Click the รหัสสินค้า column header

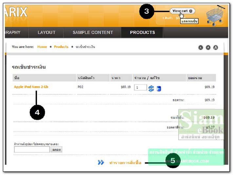click(93, 78)
